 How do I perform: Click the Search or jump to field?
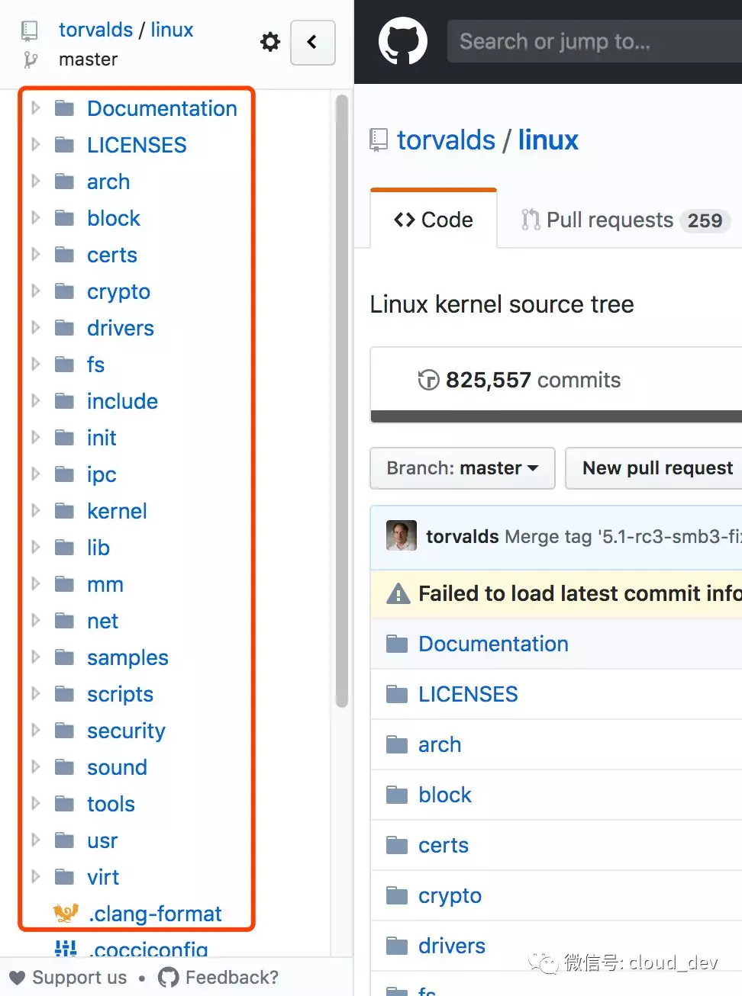[x=595, y=41]
